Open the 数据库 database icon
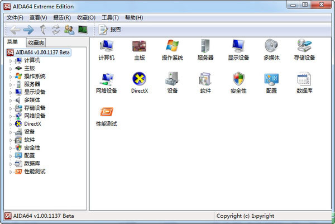The image size is (335, 224). tap(304, 80)
